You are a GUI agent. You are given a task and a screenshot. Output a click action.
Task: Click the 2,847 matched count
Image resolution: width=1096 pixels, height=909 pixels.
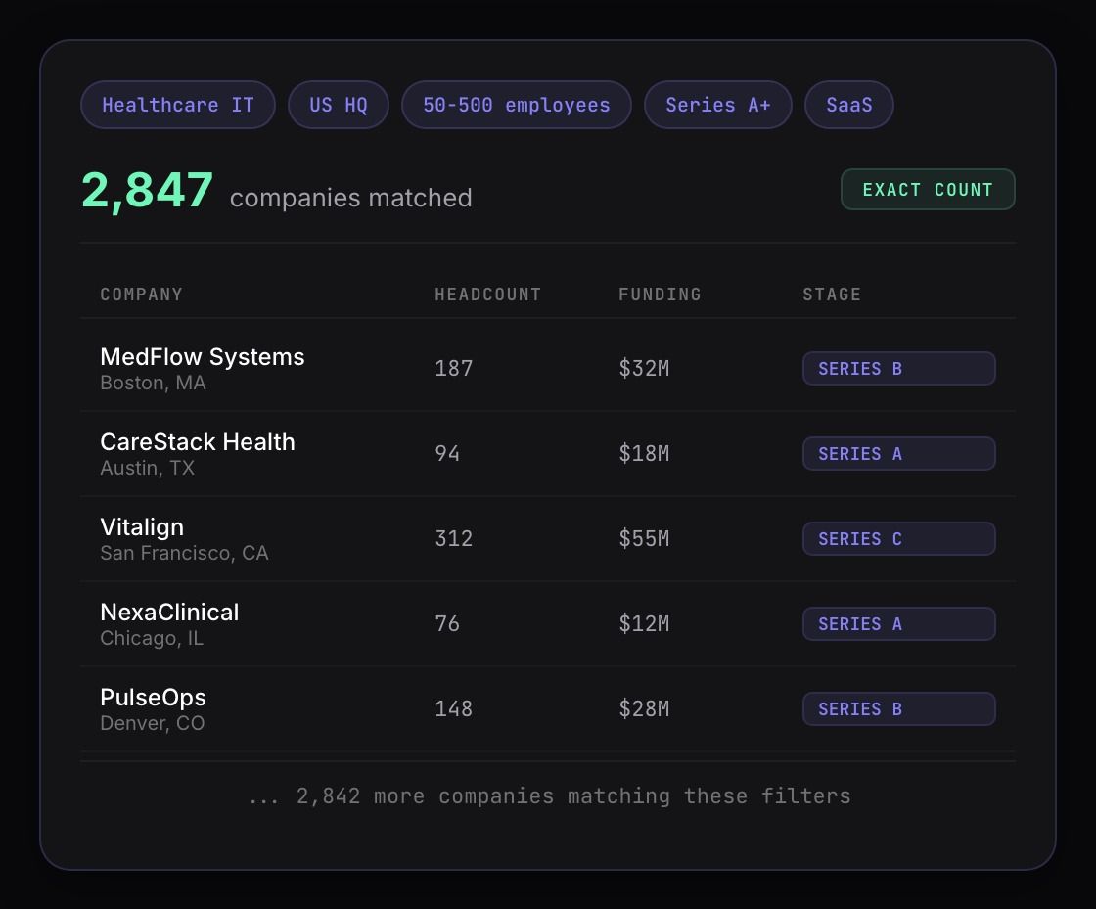(147, 190)
